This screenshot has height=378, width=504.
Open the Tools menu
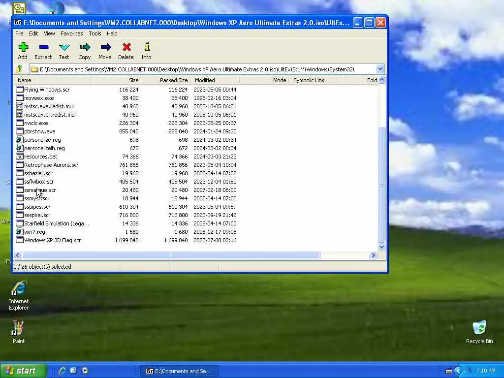(95, 33)
